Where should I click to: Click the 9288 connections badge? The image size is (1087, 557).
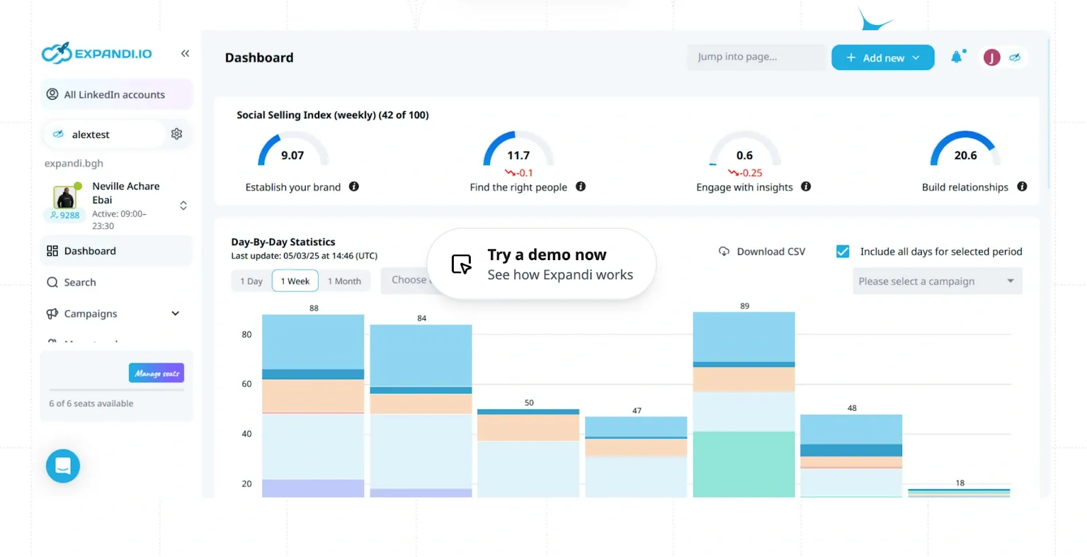[x=65, y=215]
